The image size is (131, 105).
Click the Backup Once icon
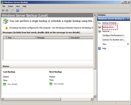coord(99,27)
